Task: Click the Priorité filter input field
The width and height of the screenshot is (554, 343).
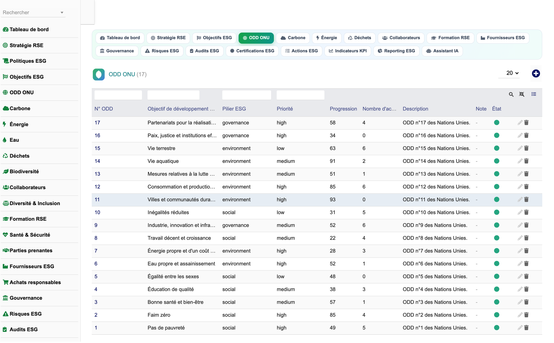Action: coord(300,95)
